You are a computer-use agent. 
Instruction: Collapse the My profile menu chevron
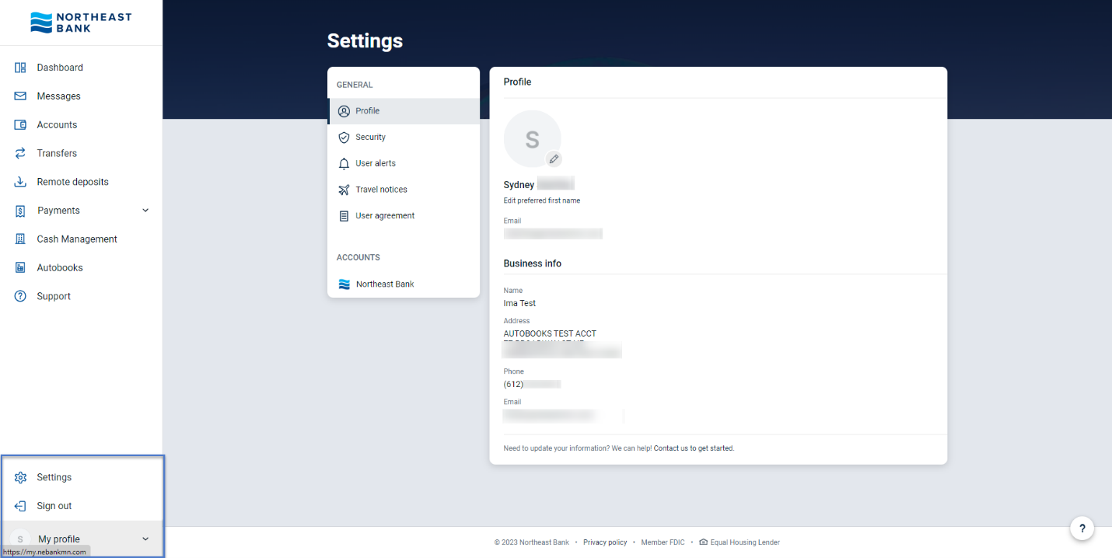(145, 539)
